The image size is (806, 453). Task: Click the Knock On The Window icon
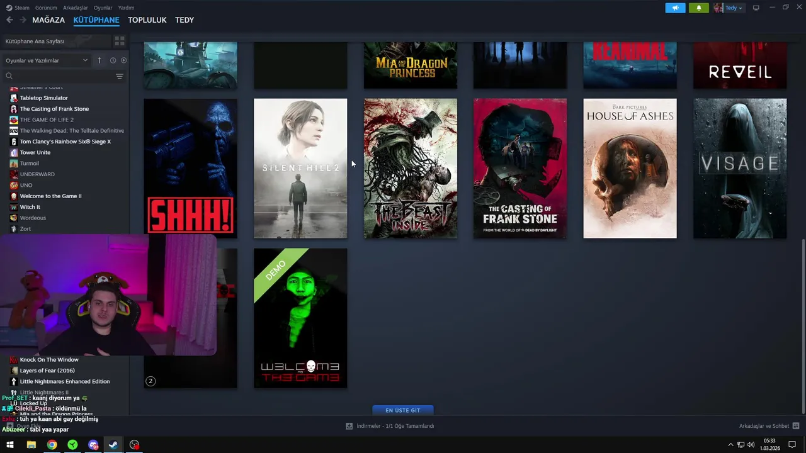click(x=14, y=360)
